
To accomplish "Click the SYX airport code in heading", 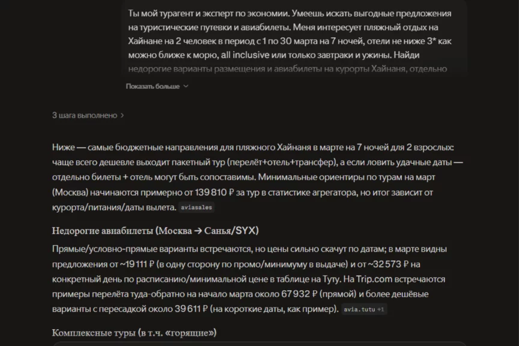I will (x=246, y=231).
